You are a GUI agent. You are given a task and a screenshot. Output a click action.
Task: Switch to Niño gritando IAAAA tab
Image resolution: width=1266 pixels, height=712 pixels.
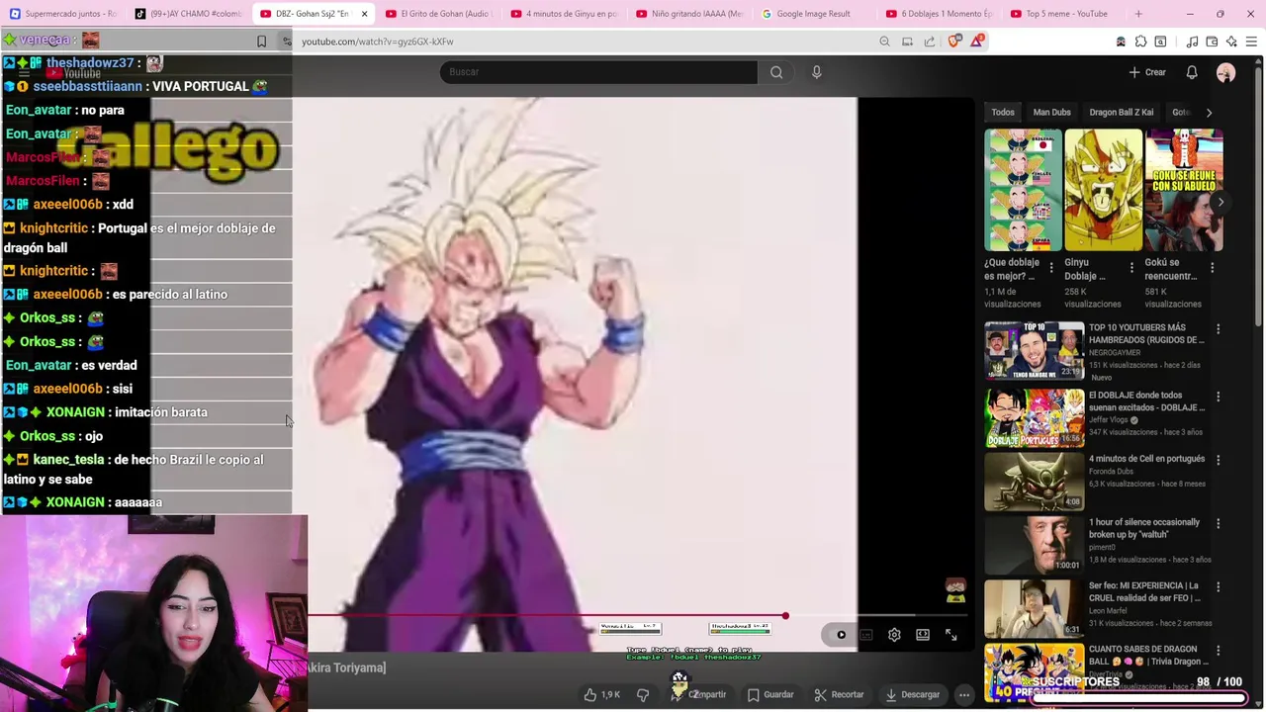pyautogui.click(x=689, y=14)
